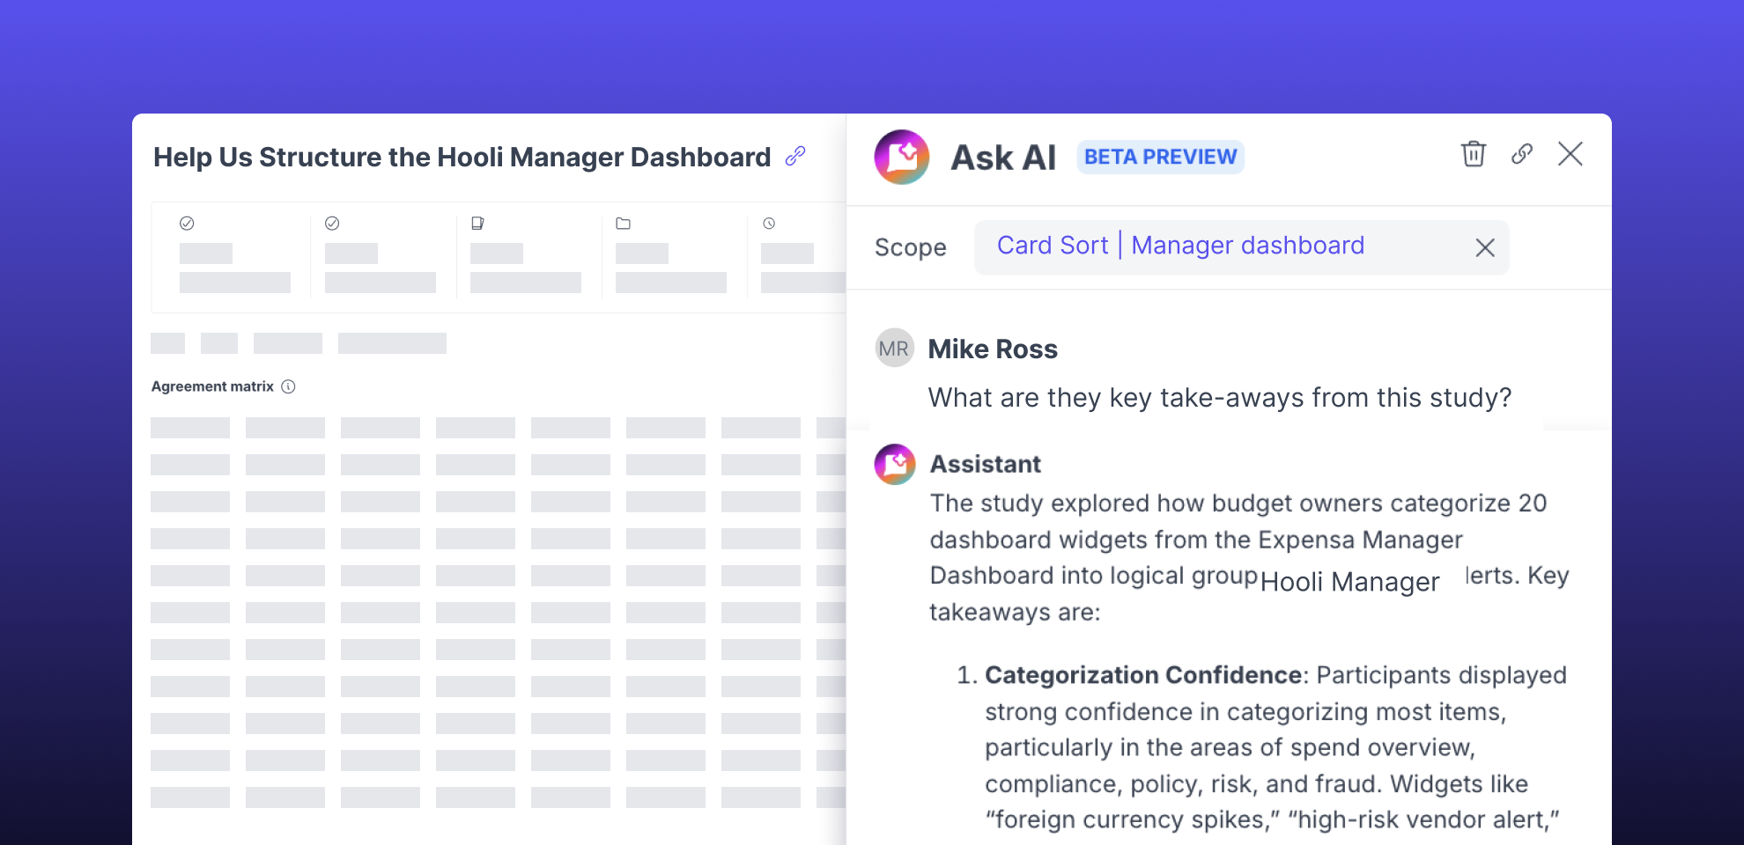Click the 'Ask AI' panel title
Image resolution: width=1744 pixels, height=845 pixels.
(x=1003, y=158)
